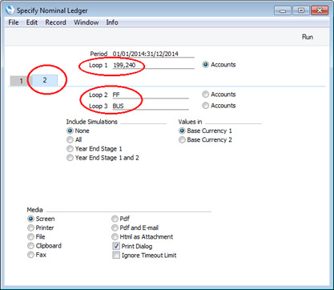Click the Loop 1 input field
334x290 pixels.
click(153, 65)
